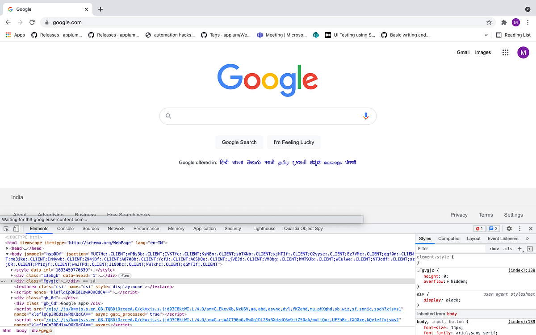536x335 pixels.
Task: Switch to DevTools Sources tab
Action: (x=91, y=228)
